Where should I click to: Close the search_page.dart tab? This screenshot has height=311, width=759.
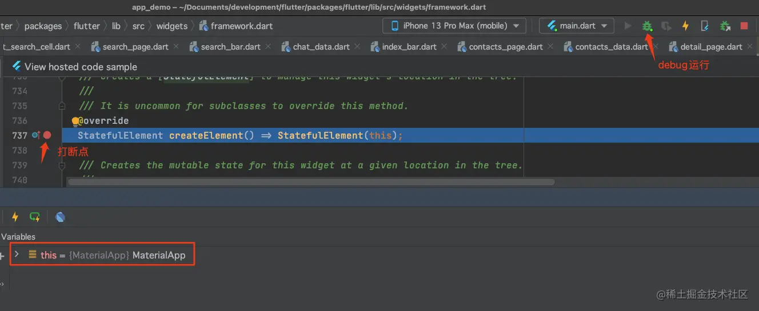176,46
